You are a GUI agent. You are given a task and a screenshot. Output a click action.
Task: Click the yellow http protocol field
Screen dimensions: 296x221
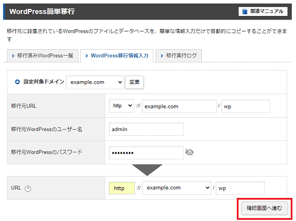pos(122,188)
